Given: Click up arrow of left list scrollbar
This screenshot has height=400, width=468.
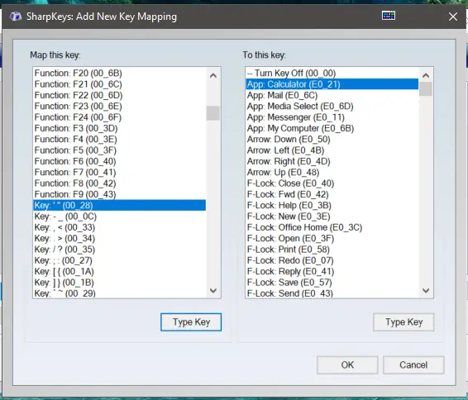Looking at the screenshot, I should (213, 76).
